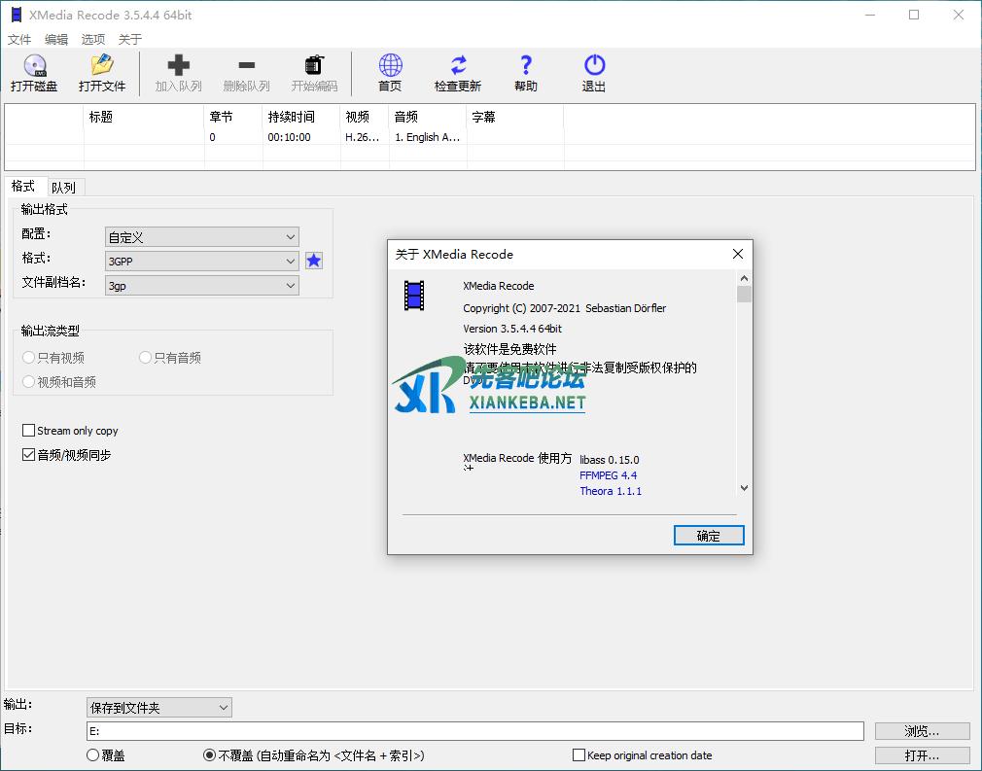Open the format dropdown showing 3GPP
The width and height of the screenshot is (982, 771).
tap(201, 262)
